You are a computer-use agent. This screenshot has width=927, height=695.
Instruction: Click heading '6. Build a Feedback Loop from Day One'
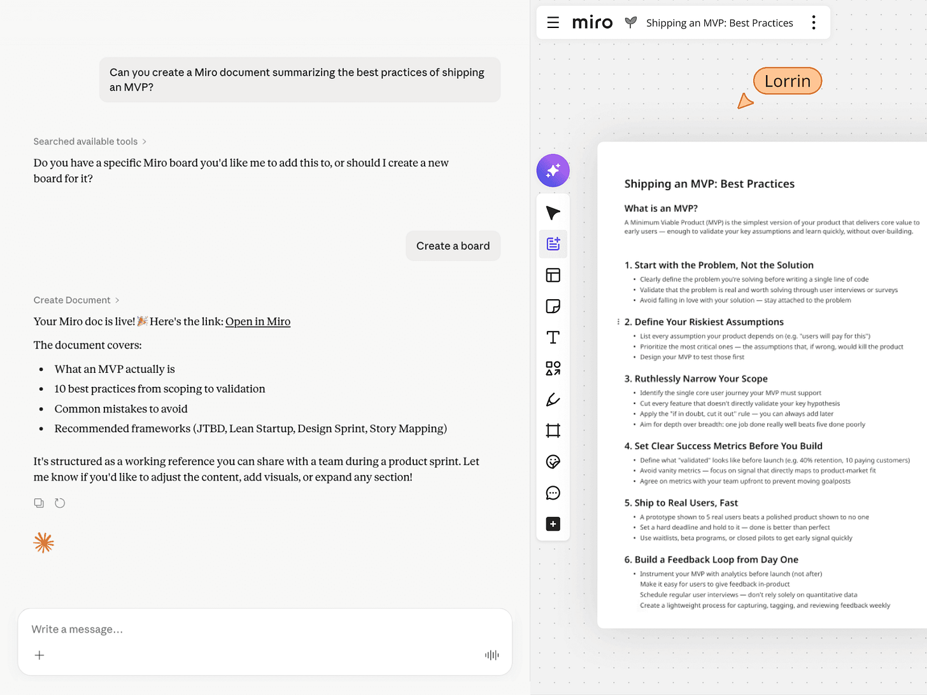click(x=711, y=559)
